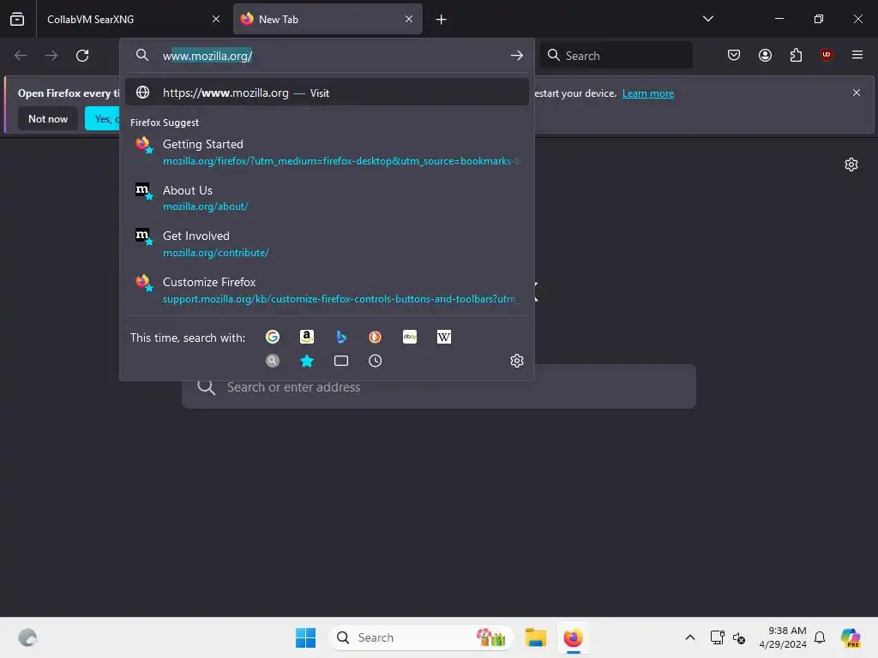
Task: Close the New Tab tab
Action: (x=409, y=19)
